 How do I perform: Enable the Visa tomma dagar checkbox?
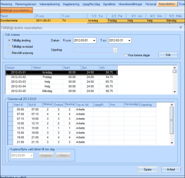click(125, 55)
